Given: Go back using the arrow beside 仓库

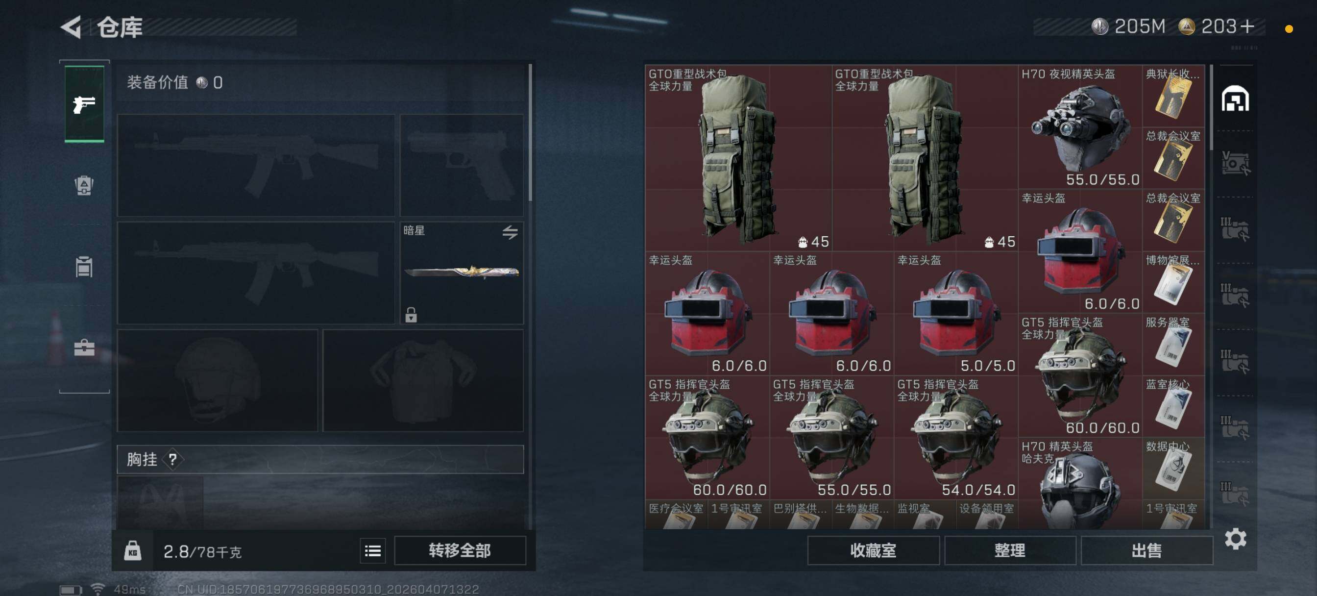Looking at the screenshot, I should 72,26.
